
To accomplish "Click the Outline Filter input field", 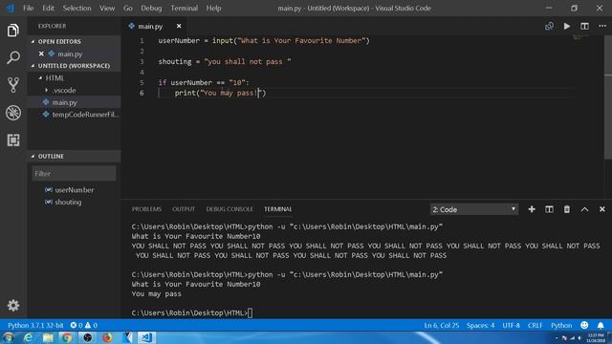I will tap(75, 174).
